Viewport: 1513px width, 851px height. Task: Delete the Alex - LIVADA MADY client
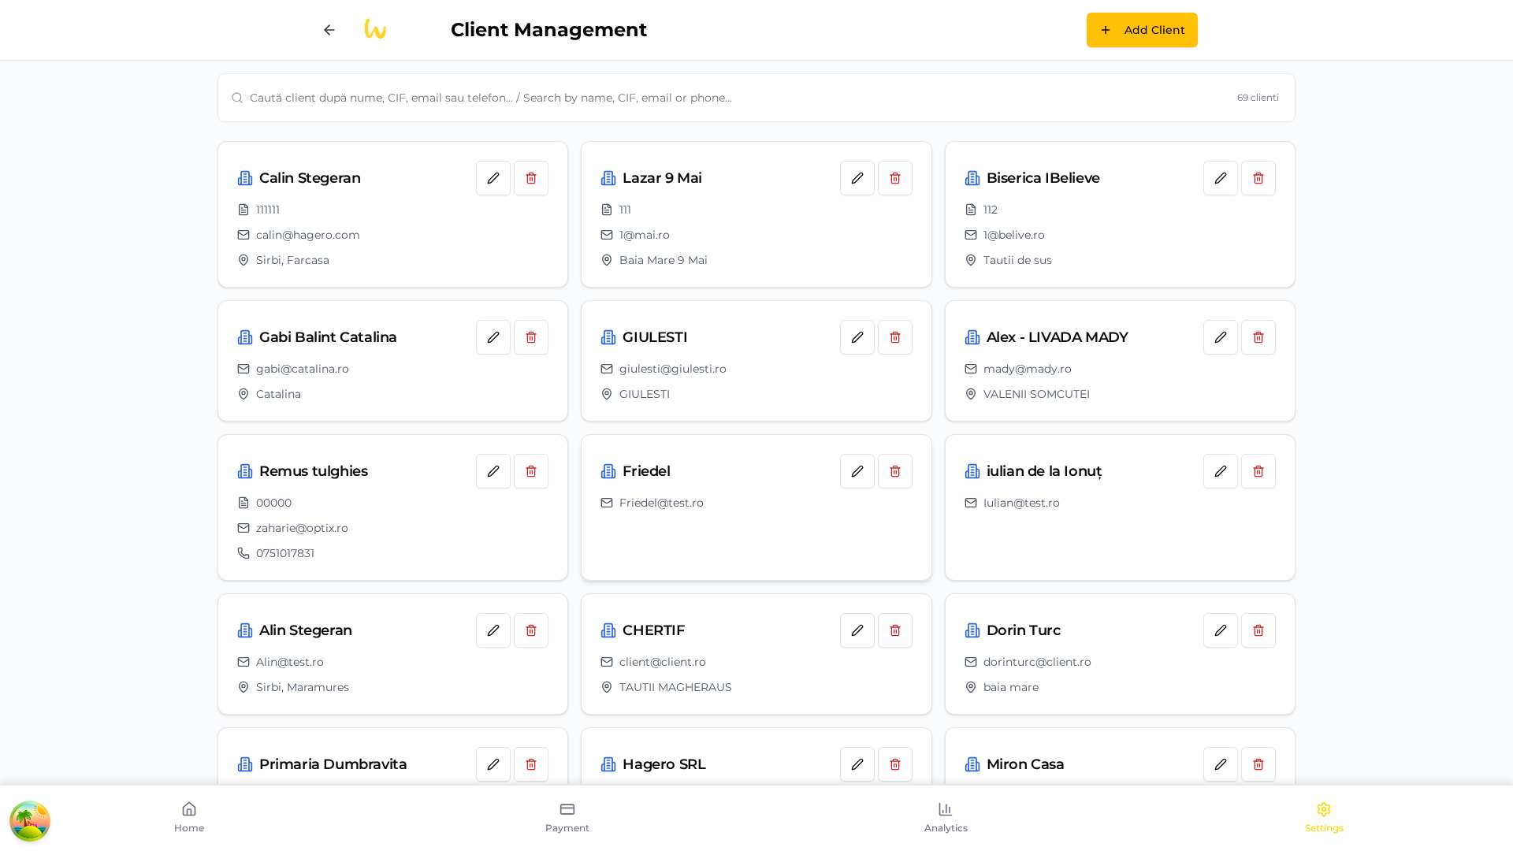(x=1258, y=337)
